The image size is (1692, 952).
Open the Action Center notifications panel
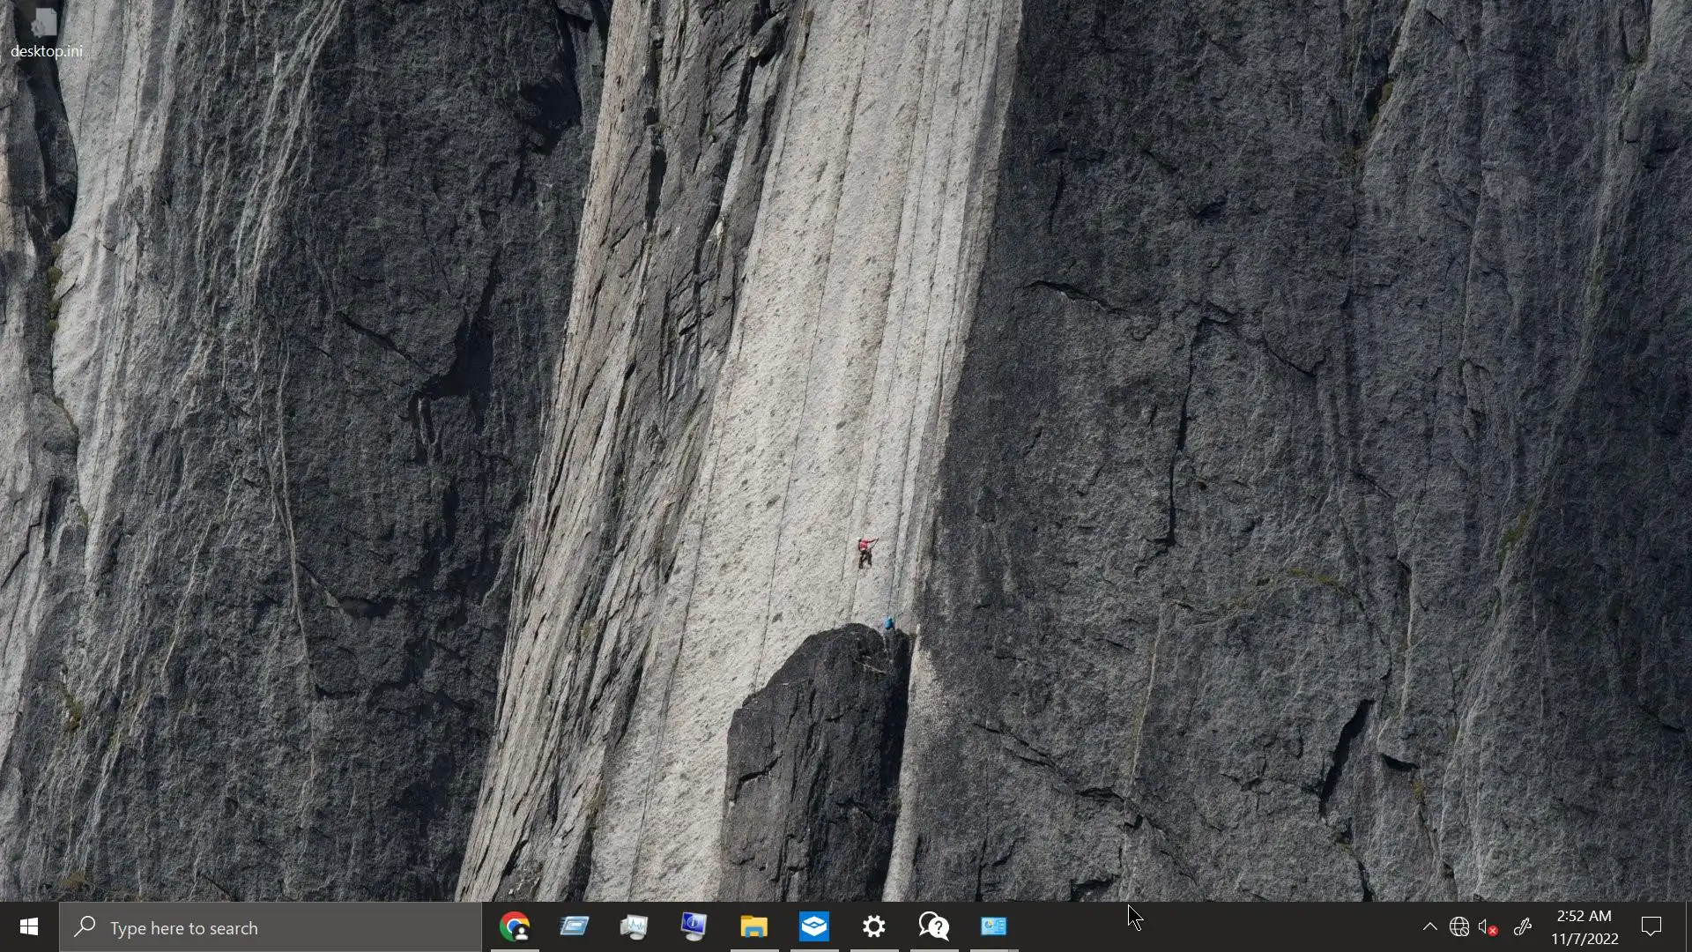(x=1651, y=926)
